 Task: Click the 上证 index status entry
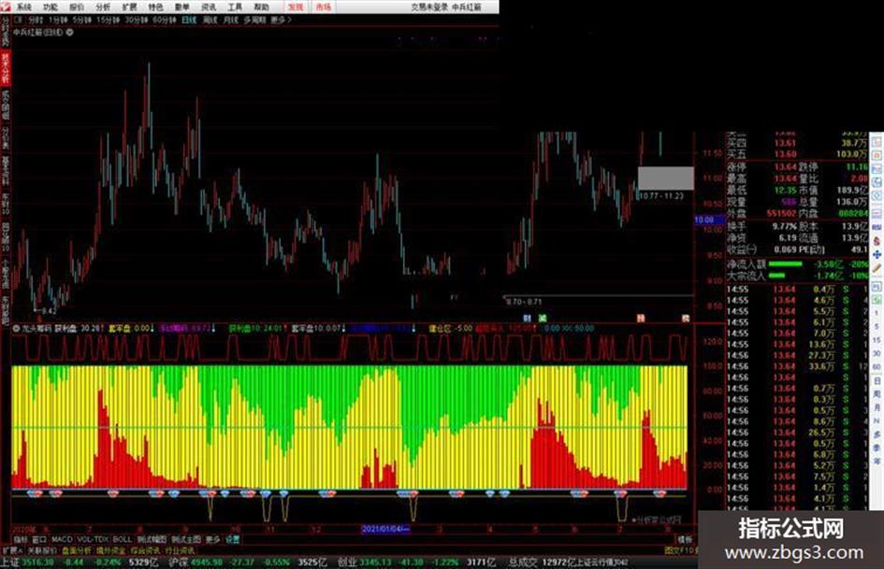coord(79,562)
